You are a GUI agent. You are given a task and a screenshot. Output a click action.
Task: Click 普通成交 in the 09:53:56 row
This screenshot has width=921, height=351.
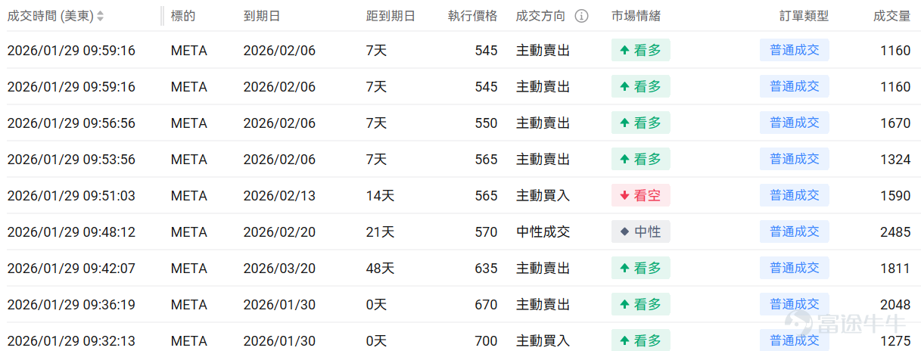(x=795, y=159)
